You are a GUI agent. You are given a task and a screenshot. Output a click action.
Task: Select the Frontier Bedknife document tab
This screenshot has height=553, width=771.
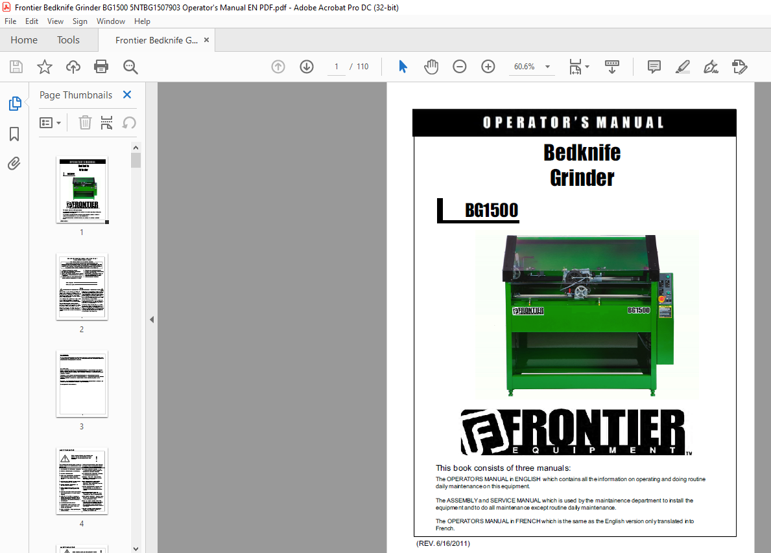(x=156, y=40)
